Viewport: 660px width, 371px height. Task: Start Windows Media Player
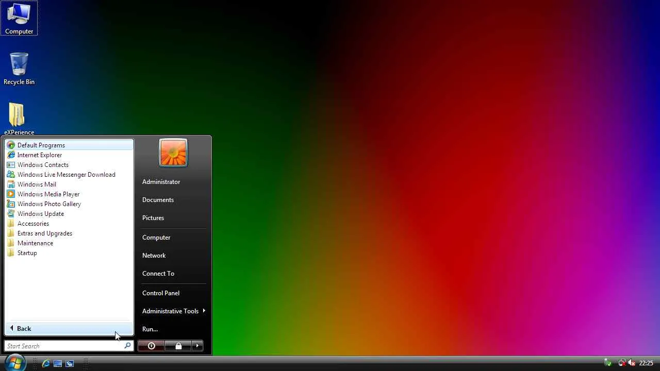tap(69, 194)
